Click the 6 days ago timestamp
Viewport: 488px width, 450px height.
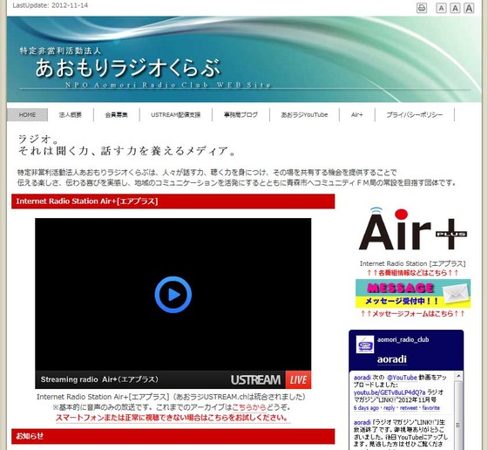coord(366,407)
